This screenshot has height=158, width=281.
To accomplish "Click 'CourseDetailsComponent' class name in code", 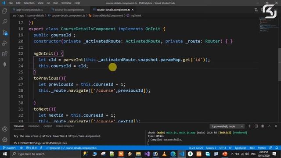I will tap(88, 29).
